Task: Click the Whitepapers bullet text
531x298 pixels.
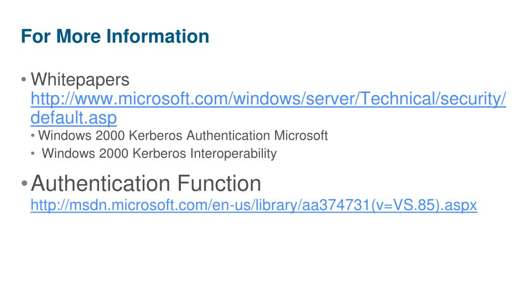Action: click(x=80, y=80)
